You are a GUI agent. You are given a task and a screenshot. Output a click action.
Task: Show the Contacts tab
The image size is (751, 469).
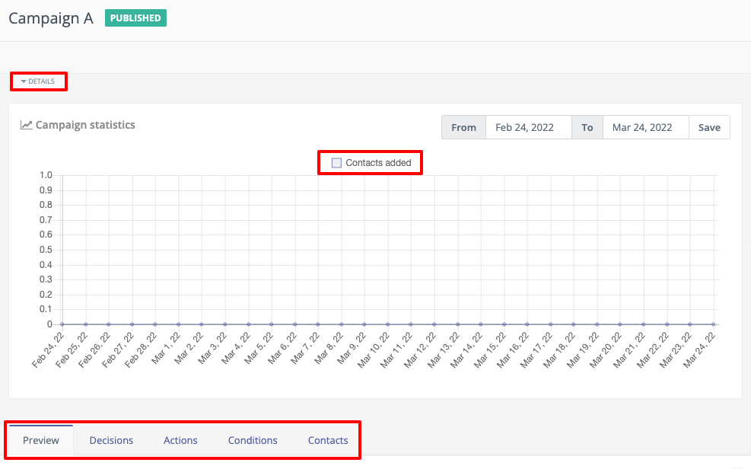pos(328,441)
